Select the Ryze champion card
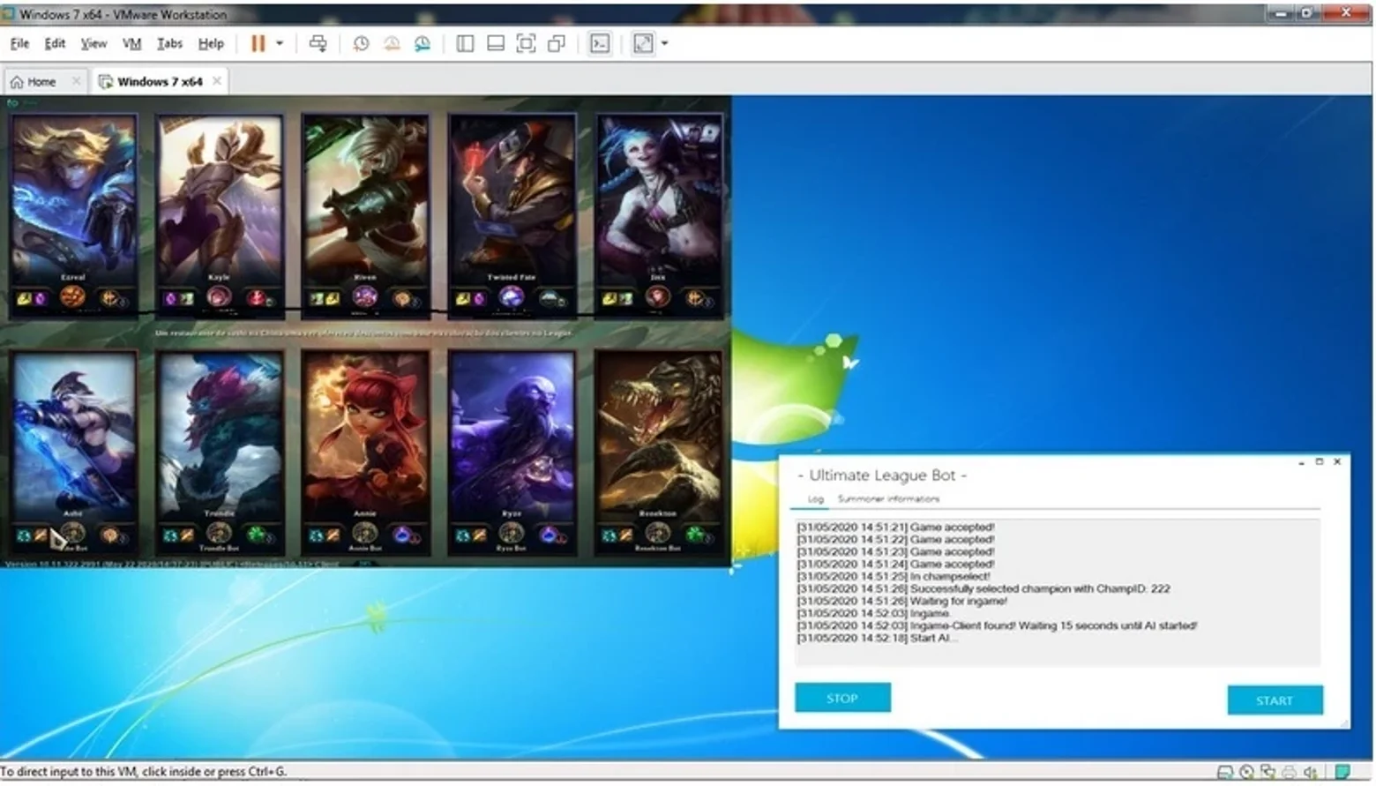Screen dimensions: 1376x786 512,452
